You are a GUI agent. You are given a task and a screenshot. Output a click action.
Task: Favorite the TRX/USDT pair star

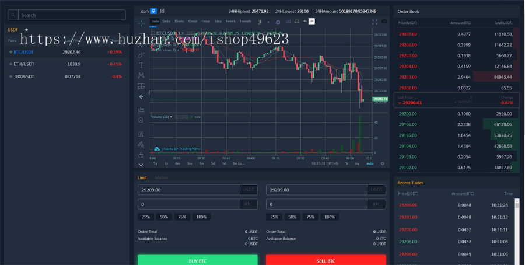coord(10,76)
